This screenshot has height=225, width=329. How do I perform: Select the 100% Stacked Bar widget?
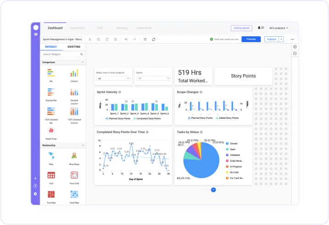(x=51, y=115)
